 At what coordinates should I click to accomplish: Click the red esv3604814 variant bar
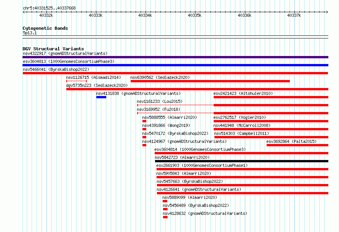click(241, 153)
